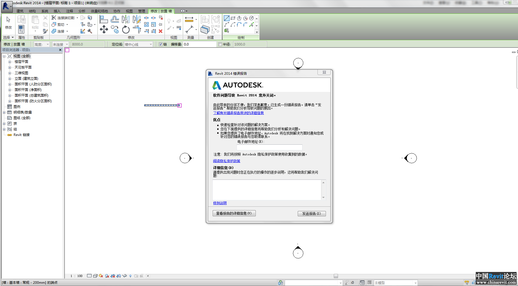
Task: Select the Split Element tool
Action: click(x=146, y=18)
